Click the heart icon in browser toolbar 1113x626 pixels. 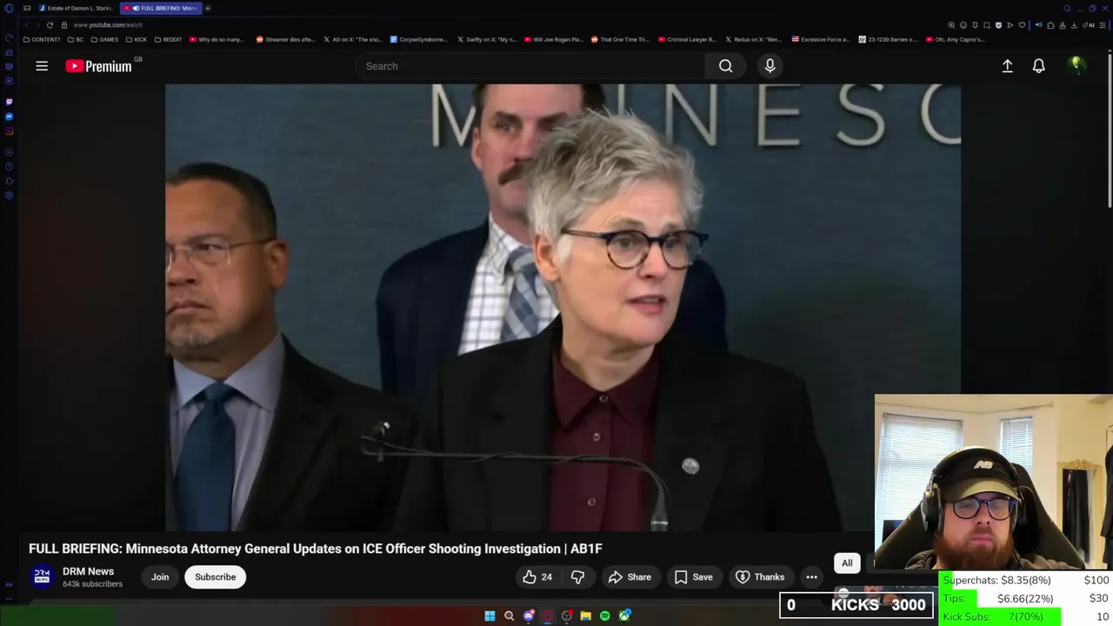pos(1022,25)
